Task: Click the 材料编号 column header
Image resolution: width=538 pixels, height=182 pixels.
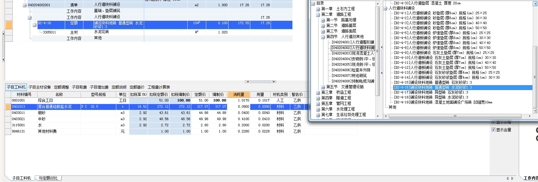Action: [24, 95]
